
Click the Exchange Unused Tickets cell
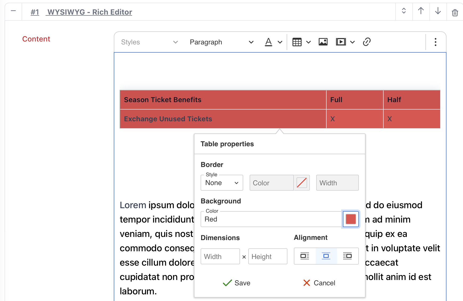[x=223, y=119]
